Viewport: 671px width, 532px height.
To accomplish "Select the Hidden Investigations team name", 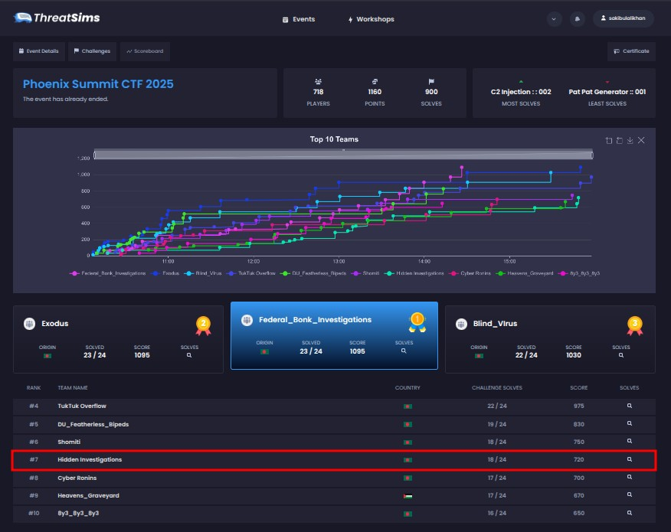I will (x=90, y=459).
